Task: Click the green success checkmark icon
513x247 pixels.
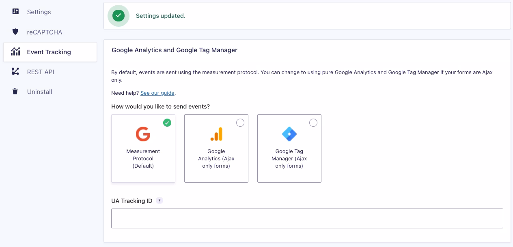Action: click(119, 16)
